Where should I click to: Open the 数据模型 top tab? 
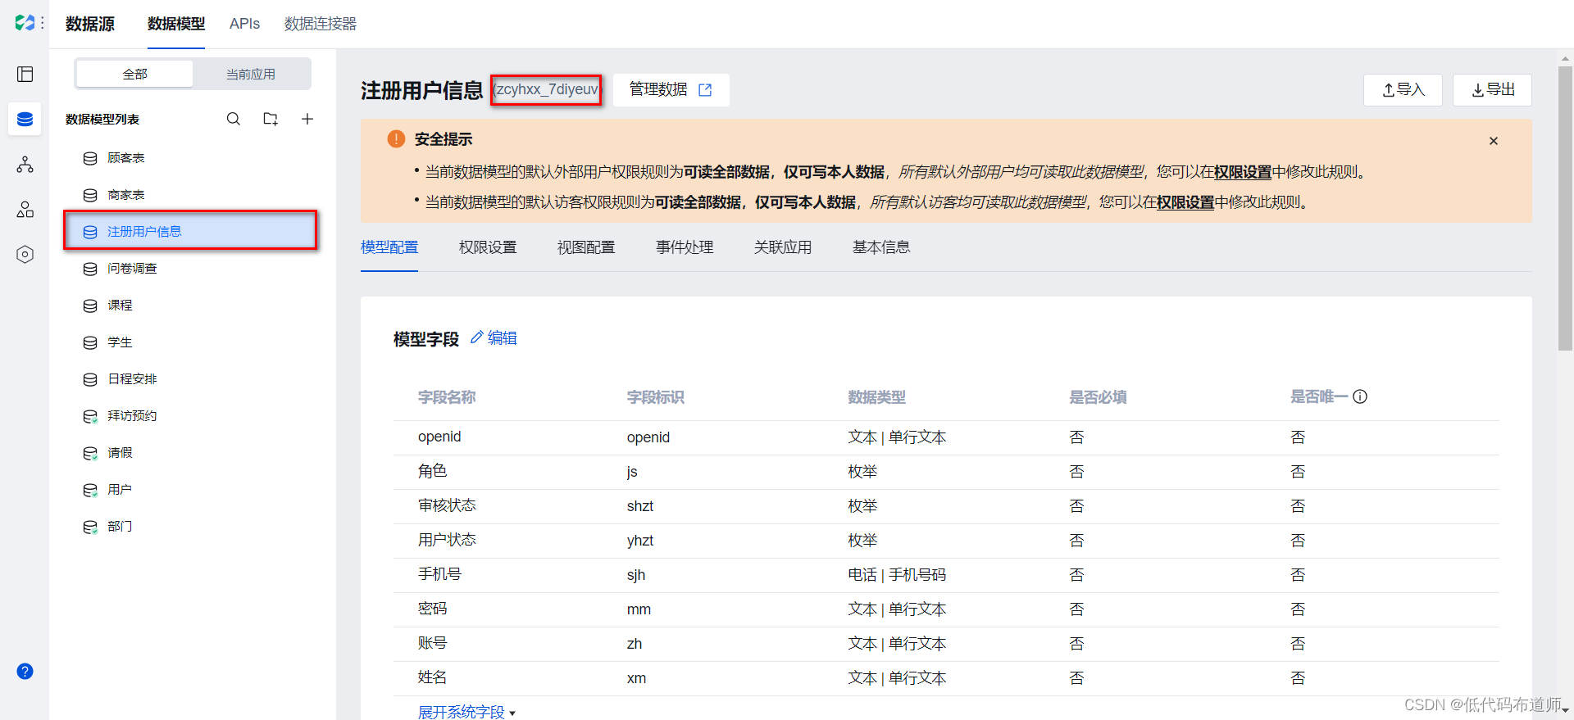176,24
